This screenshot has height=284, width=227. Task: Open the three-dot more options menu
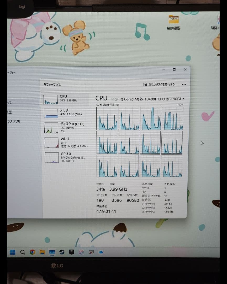click(x=184, y=84)
